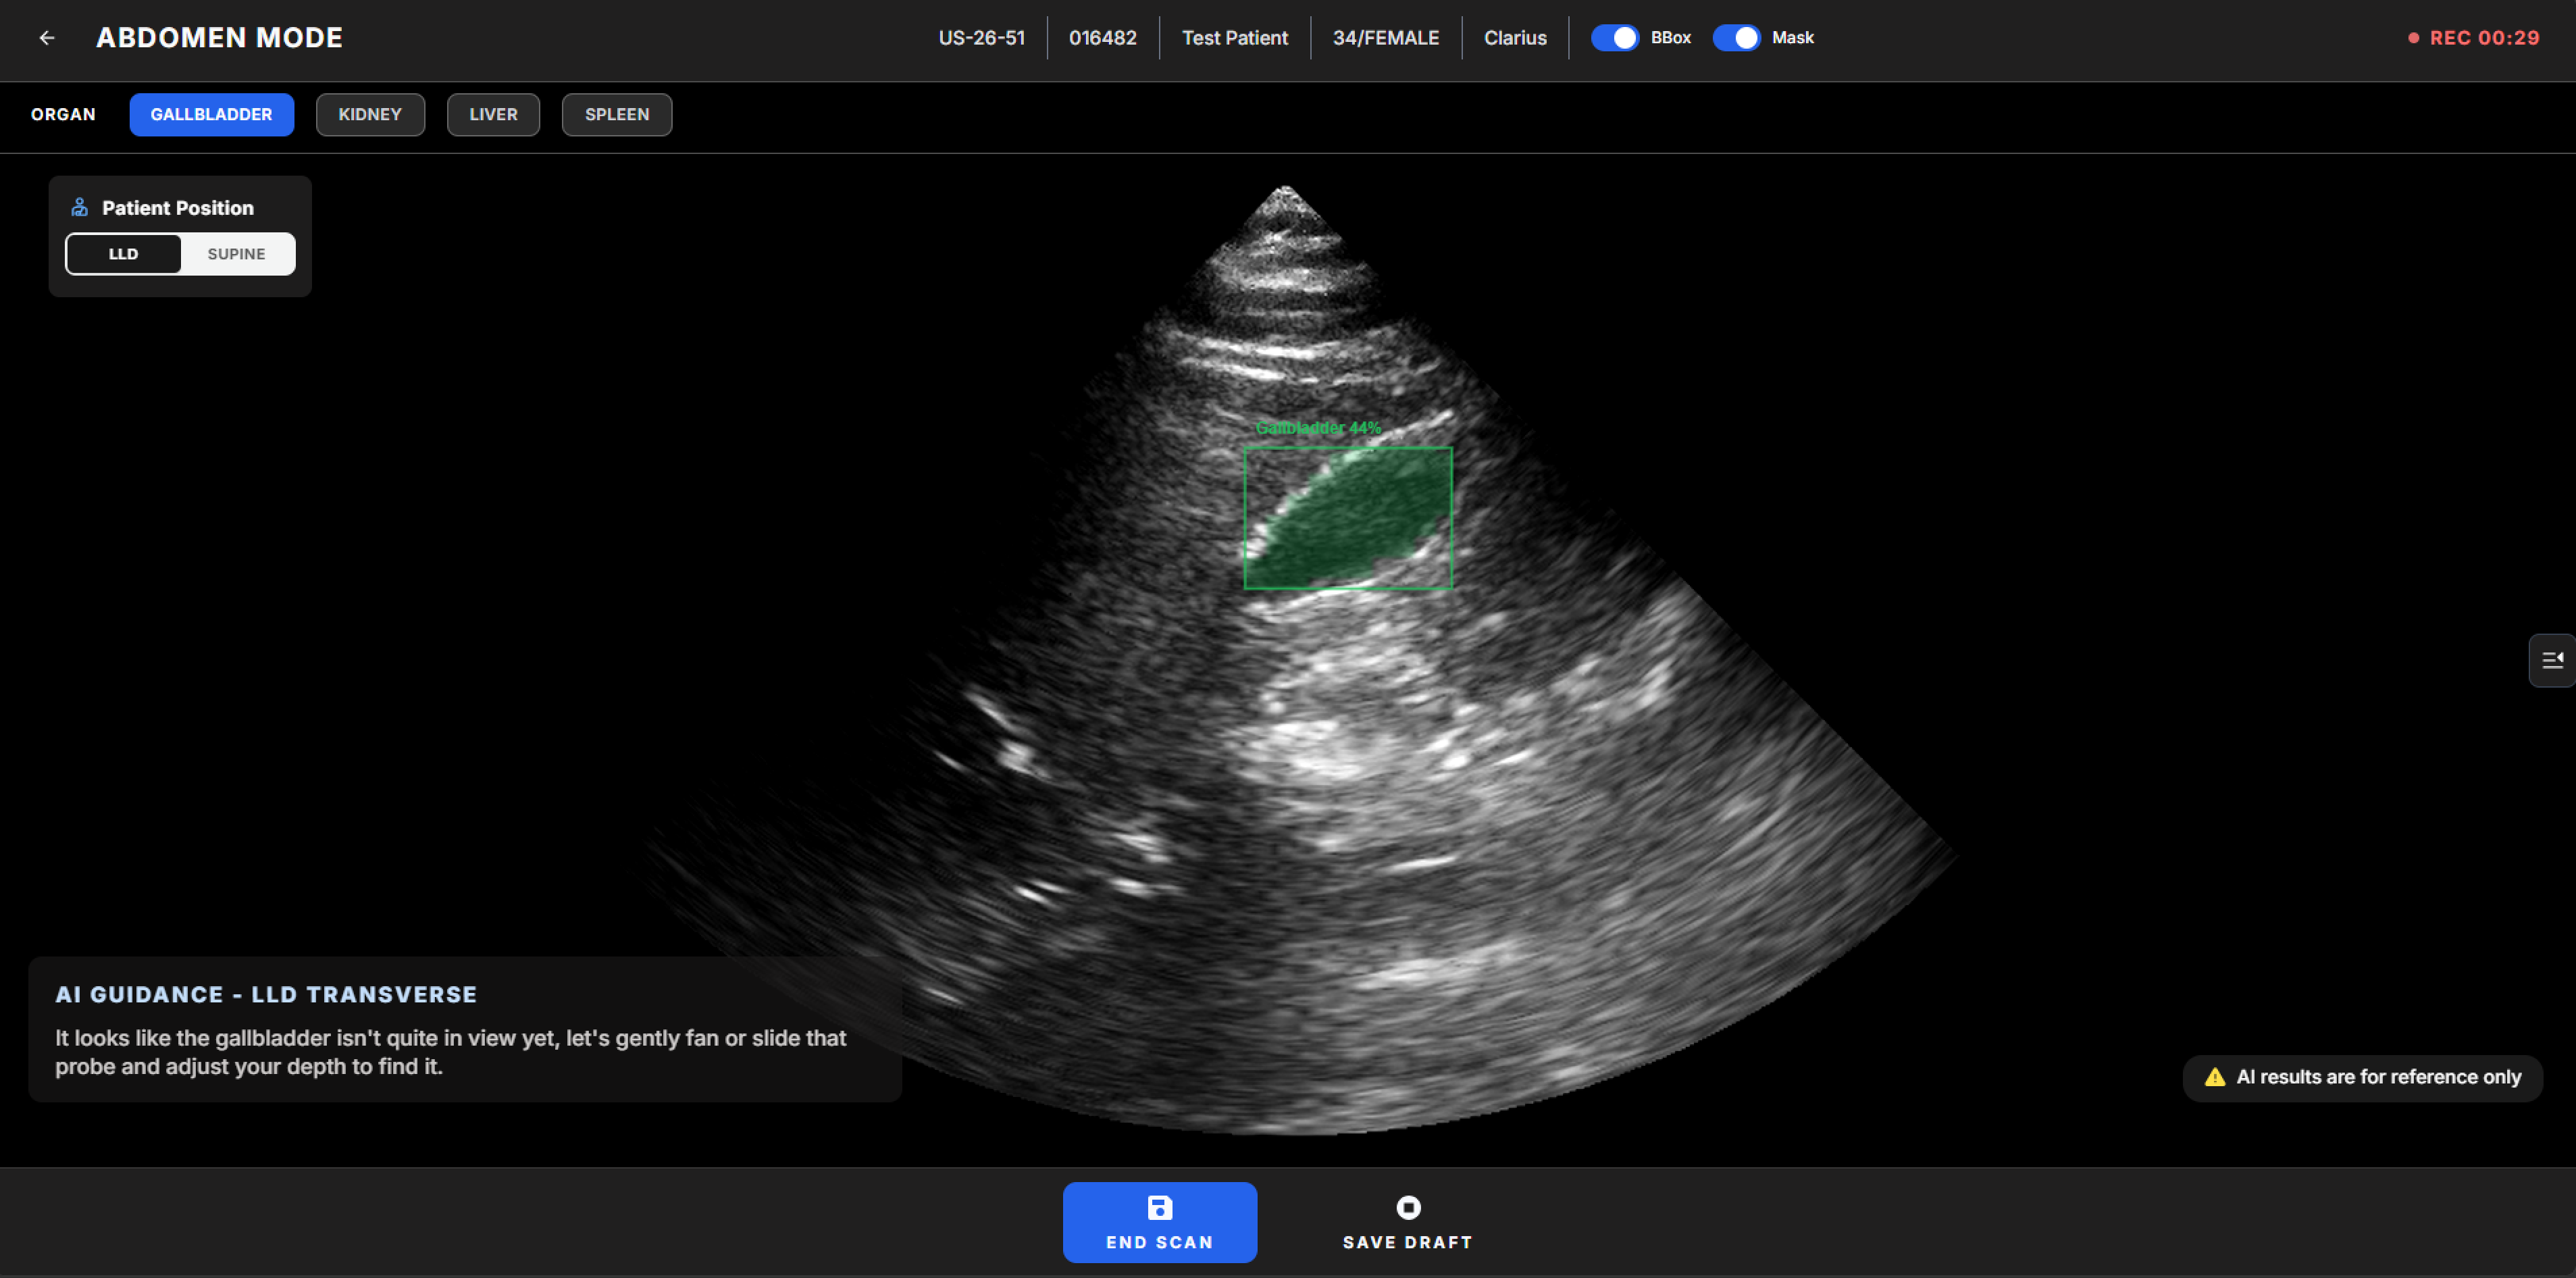Click the Test Patient name
The height and width of the screenshot is (1278, 2576).
pos(1235,38)
